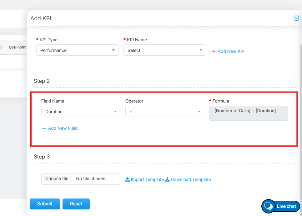
Task: Submit the KPI form
Action: 45,204
